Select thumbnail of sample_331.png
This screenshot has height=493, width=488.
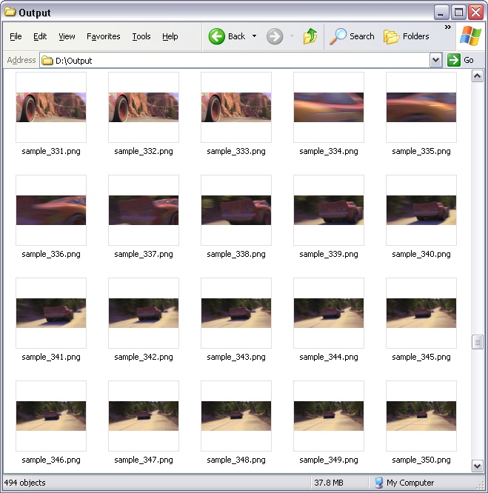[x=51, y=107]
